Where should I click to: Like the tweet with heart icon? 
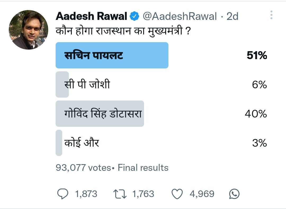pos(177,194)
